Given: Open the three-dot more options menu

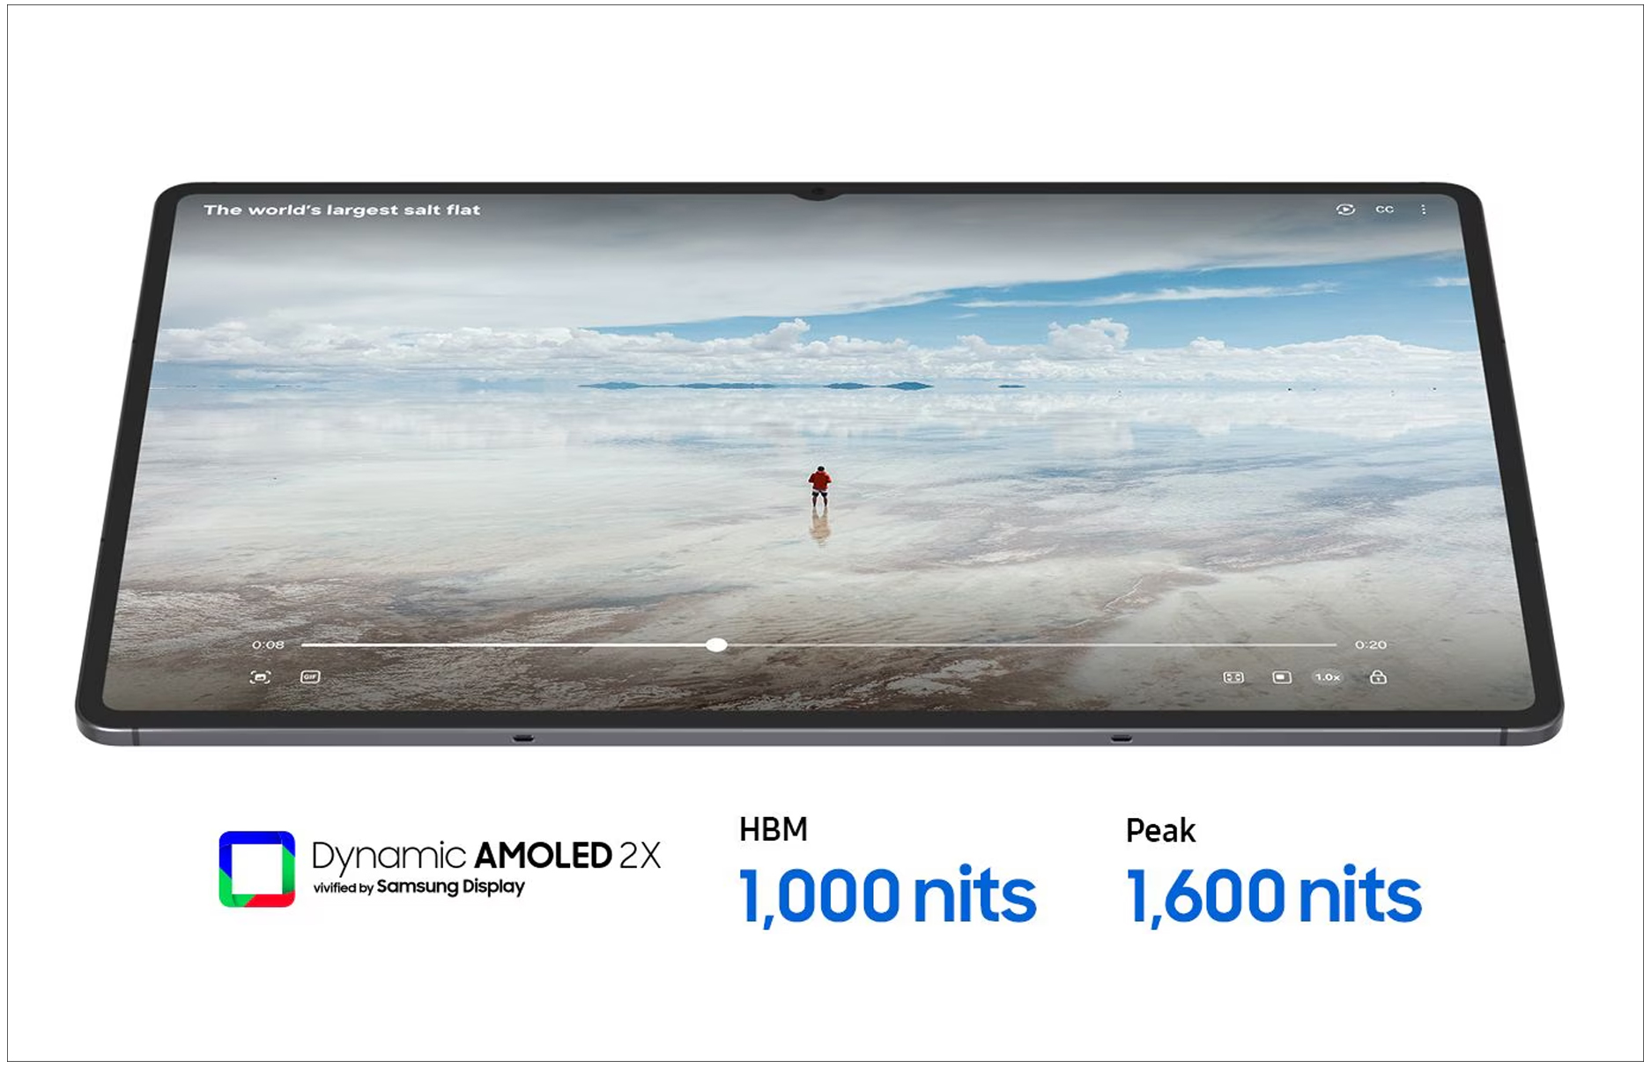Looking at the screenshot, I should 1424,210.
